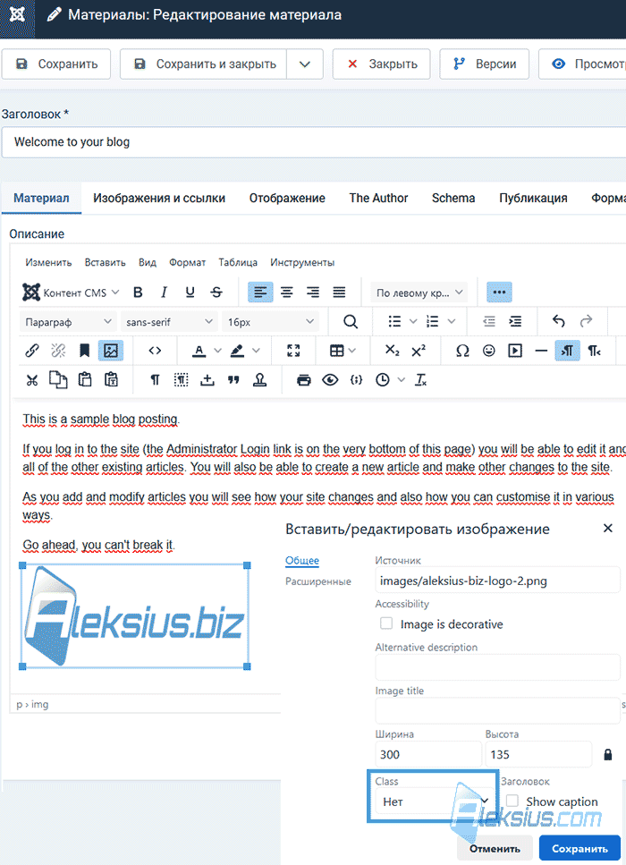
Task: Cut selection with scissors icon
Action: (x=32, y=380)
